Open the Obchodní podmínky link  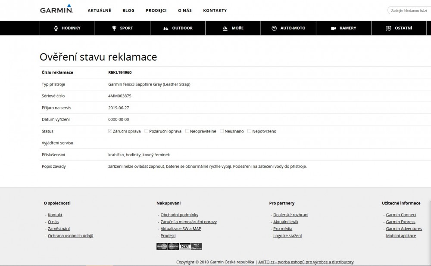pos(179,215)
